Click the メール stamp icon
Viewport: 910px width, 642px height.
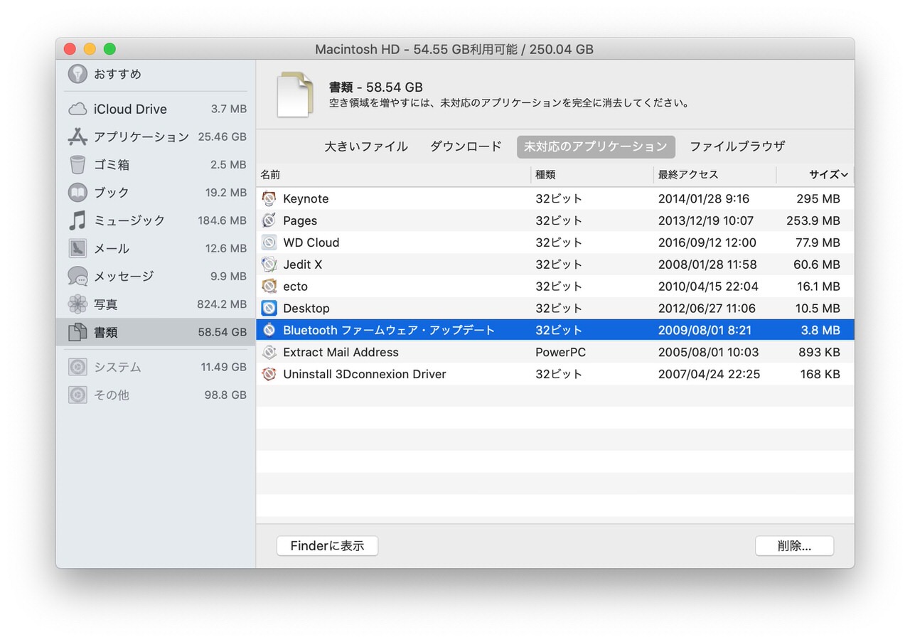pyautogui.click(x=77, y=248)
